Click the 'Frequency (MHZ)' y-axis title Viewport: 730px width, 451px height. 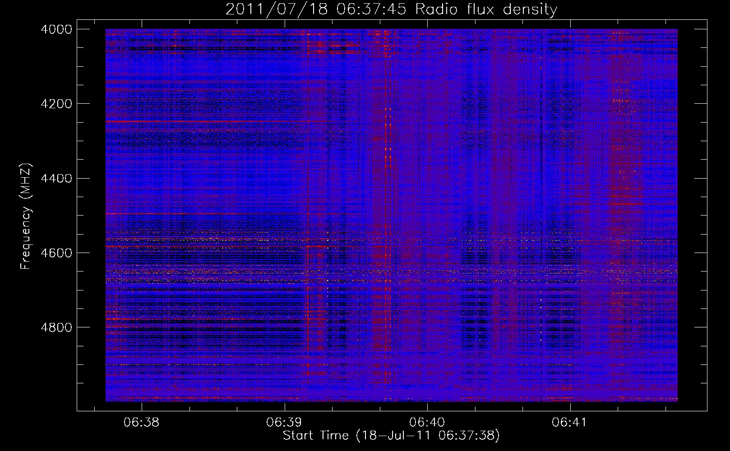coord(26,216)
